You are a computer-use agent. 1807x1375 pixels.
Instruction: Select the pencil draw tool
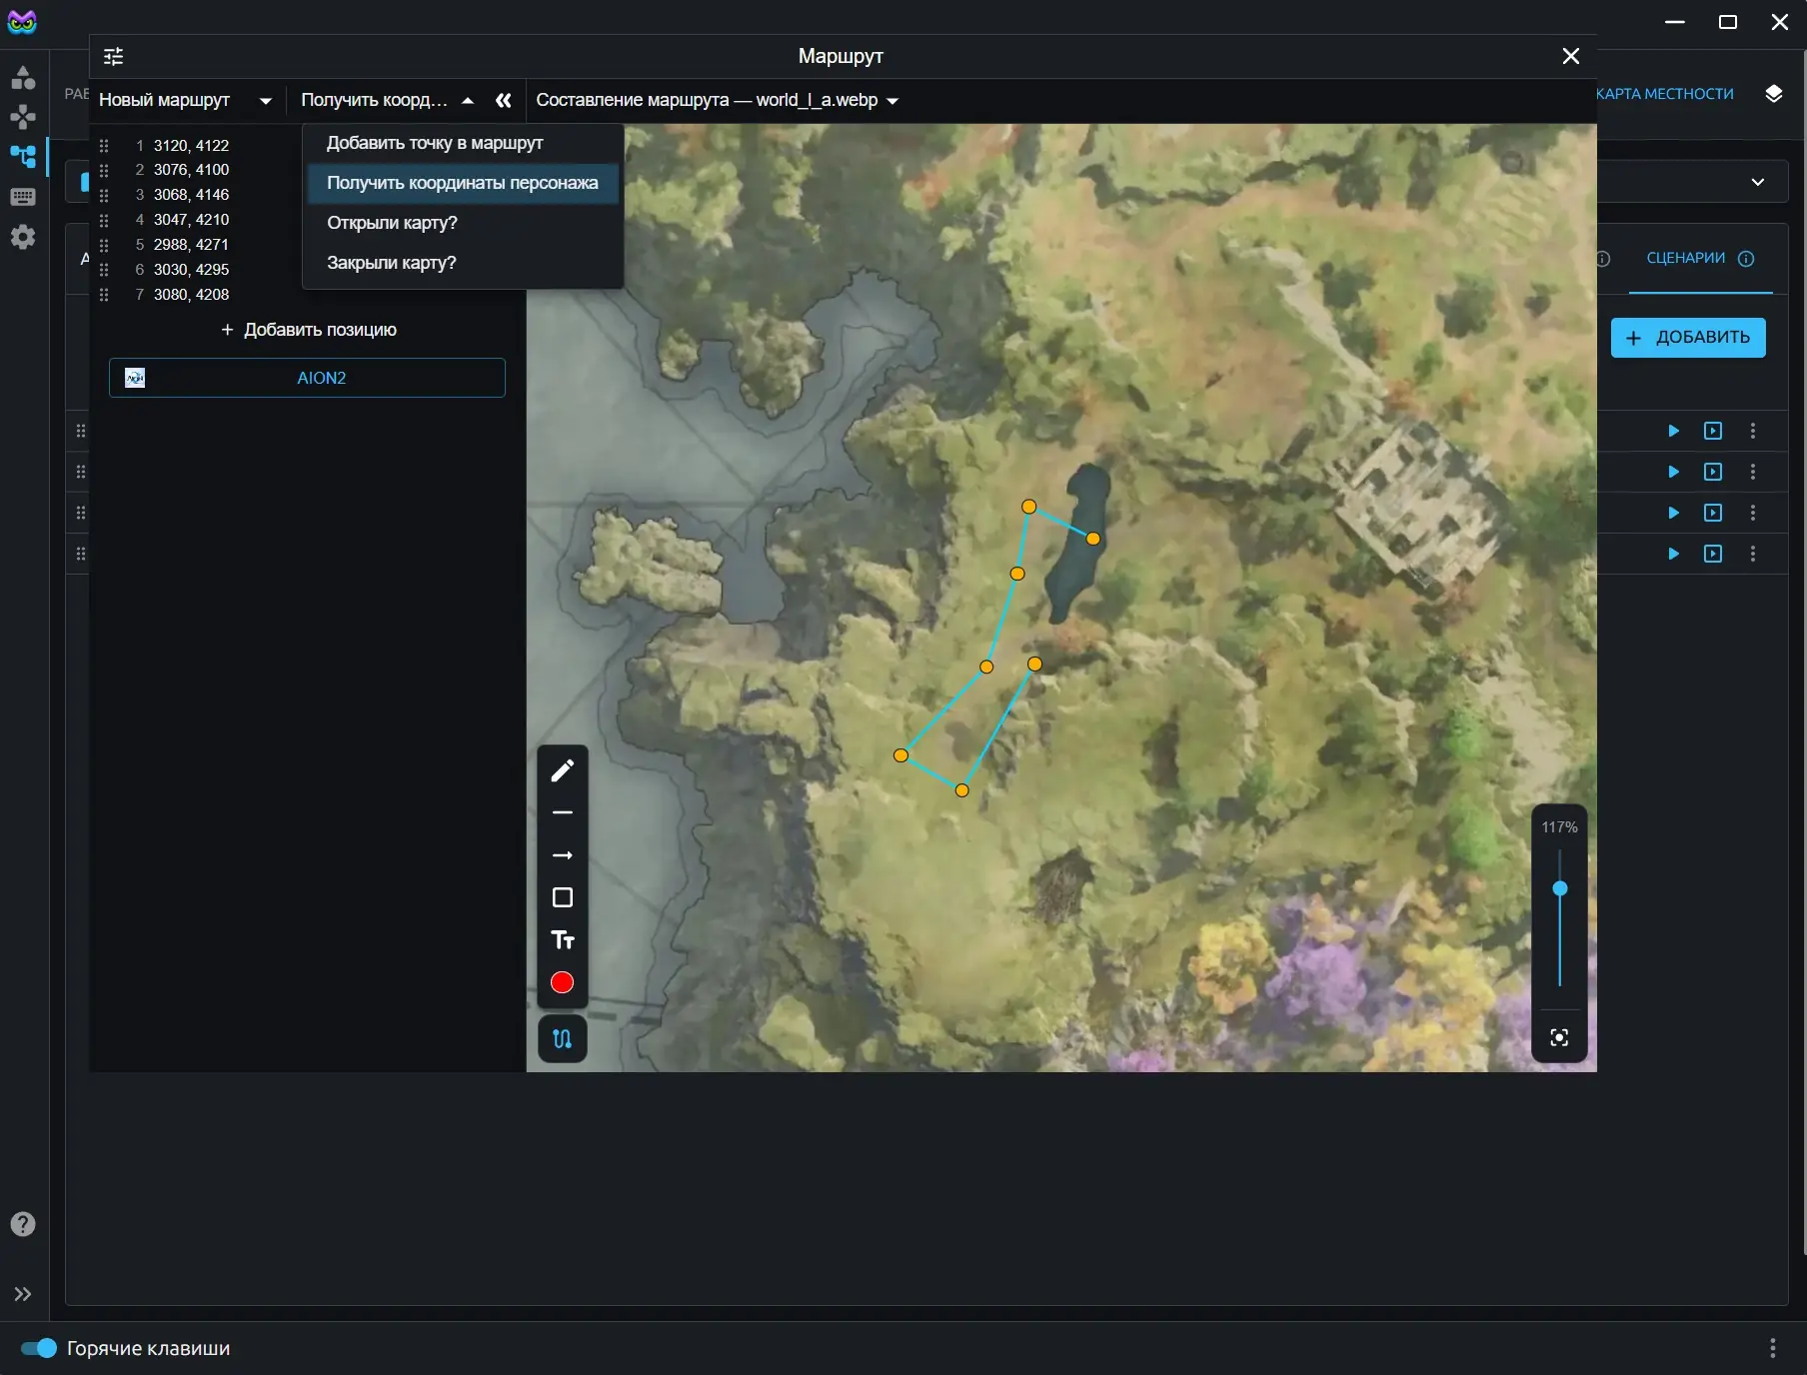point(563,770)
